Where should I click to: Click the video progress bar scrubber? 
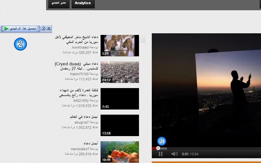pos(158,148)
